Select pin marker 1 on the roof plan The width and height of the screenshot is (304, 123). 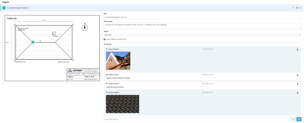(33, 42)
